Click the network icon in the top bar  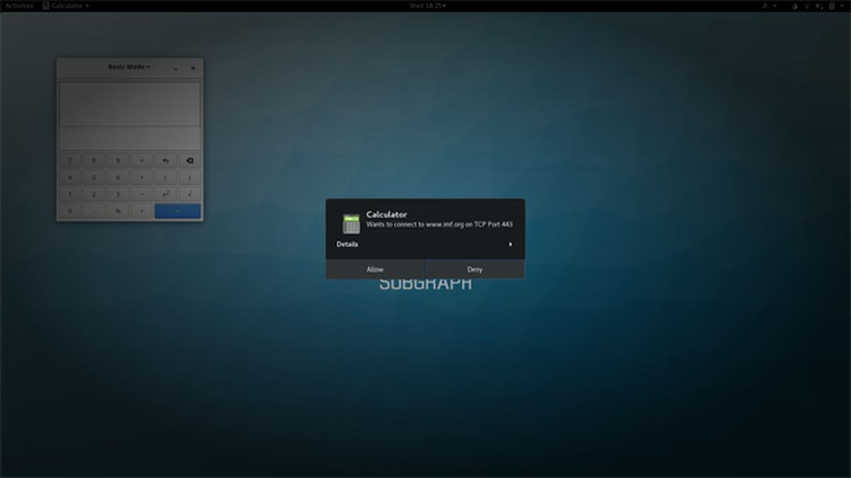pos(807,6)
